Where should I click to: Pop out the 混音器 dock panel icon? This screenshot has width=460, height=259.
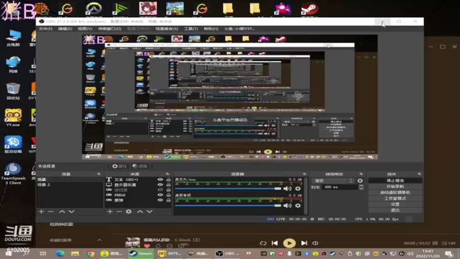click(x=304, y=174)
